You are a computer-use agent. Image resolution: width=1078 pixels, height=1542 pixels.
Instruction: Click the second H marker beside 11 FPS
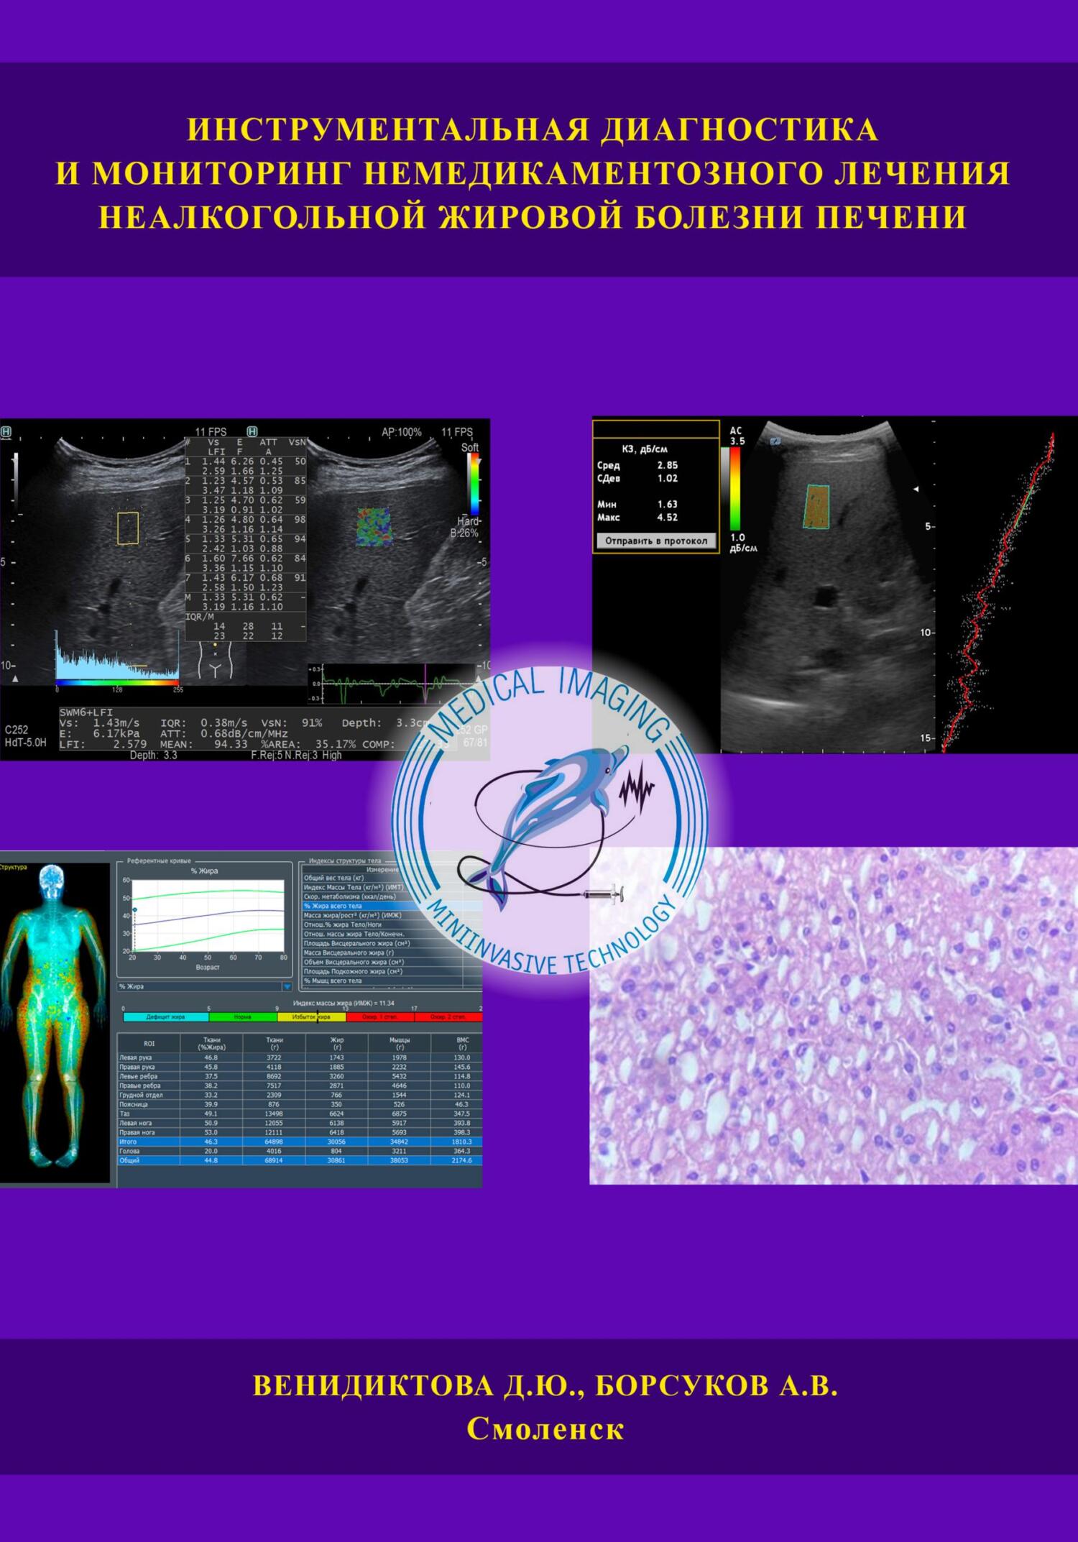point(252,431)
